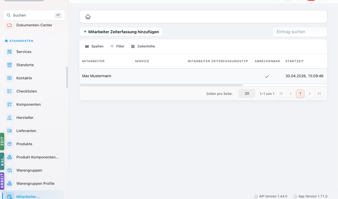Click the Hersteller factory icon
The height and width of the screenshot is (199, 338).
click(x=10, y=118)
